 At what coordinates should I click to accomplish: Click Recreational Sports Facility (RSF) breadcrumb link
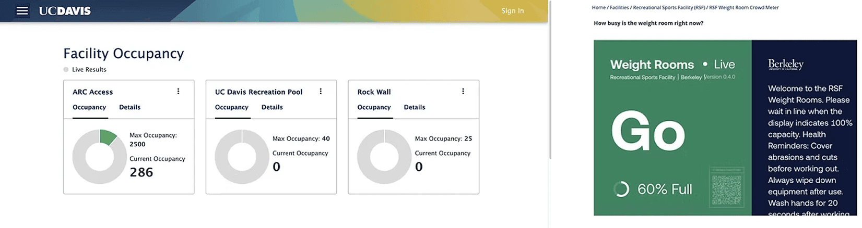pos(669,8)
